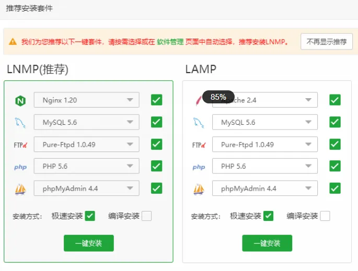The height and width of the screenshot is (271, 358).
Task: Uncheck the Apache 2.4 checkbox
Action: 335,100
